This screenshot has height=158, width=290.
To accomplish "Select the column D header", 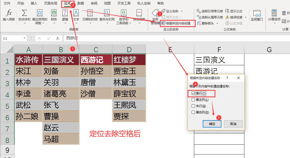I will coord(129,49).
